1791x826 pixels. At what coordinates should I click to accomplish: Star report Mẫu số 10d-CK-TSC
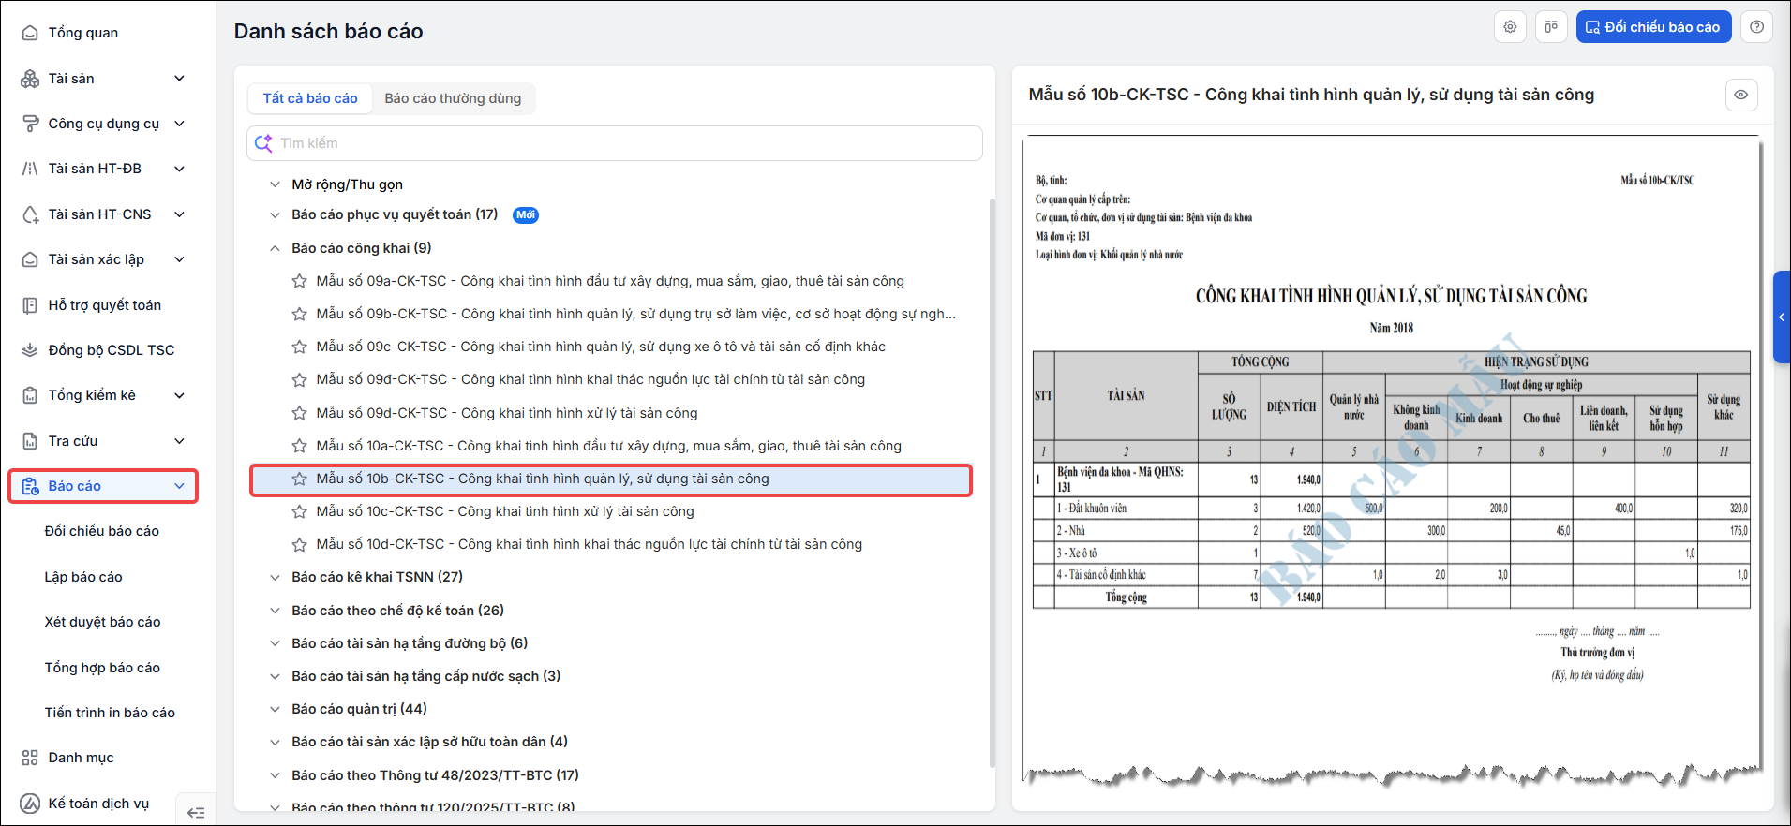(299, 544)
